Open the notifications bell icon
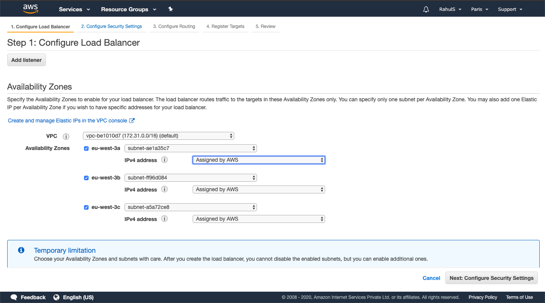 426,9
